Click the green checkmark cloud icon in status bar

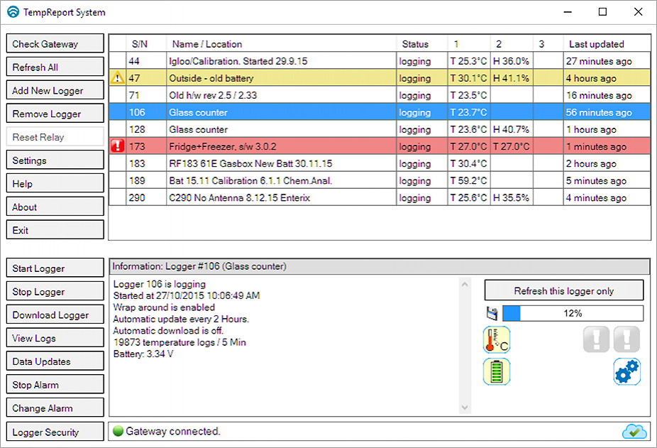pyautogui.click(x=635, y=432)
